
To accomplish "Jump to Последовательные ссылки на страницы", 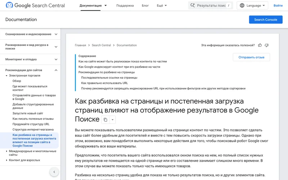I will [109, 77].
